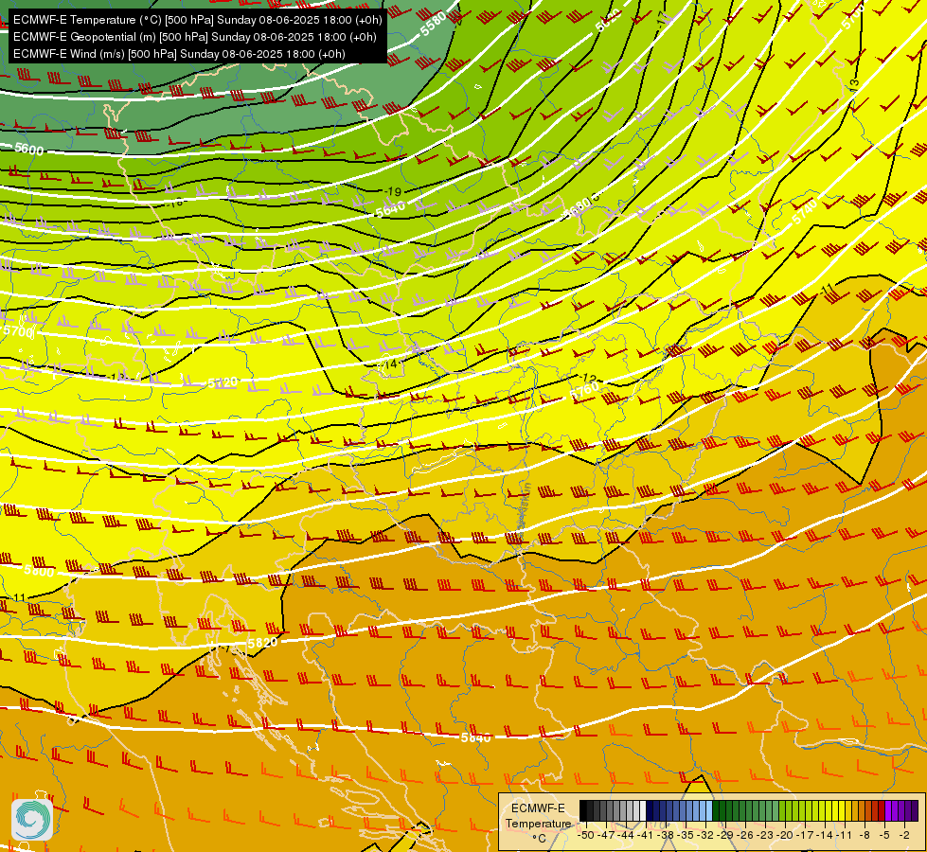This screenshot has width=927, height=852.
Task: Click the -20 value in the legend
Action: tap(785, 835)
